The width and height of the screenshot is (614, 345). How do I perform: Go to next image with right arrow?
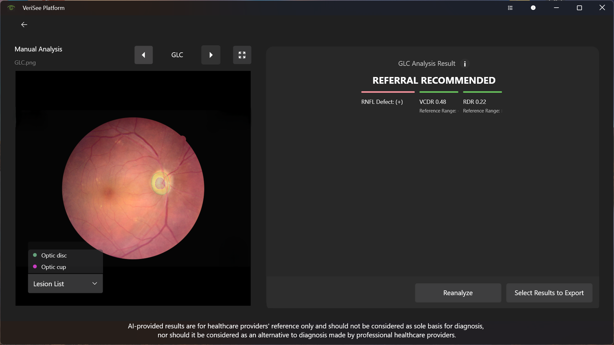click(x=211, y=55)
